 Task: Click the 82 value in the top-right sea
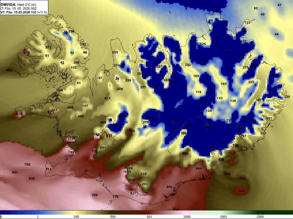coord(256,8)
